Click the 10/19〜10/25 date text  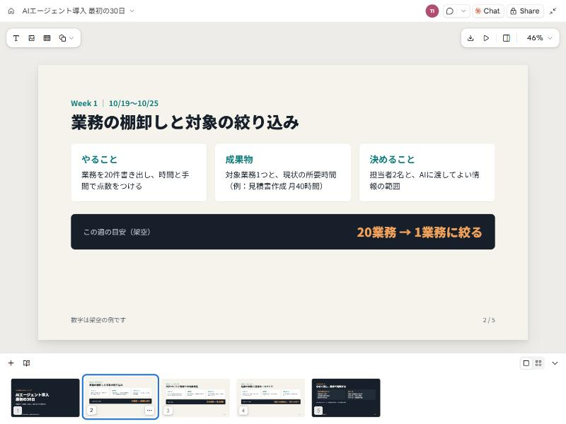point(134,103)
